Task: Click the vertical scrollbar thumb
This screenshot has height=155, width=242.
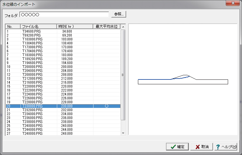Action: 123,75
